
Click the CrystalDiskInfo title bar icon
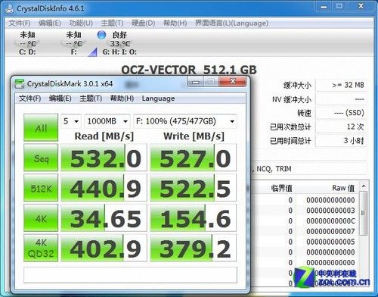(9, 8)
